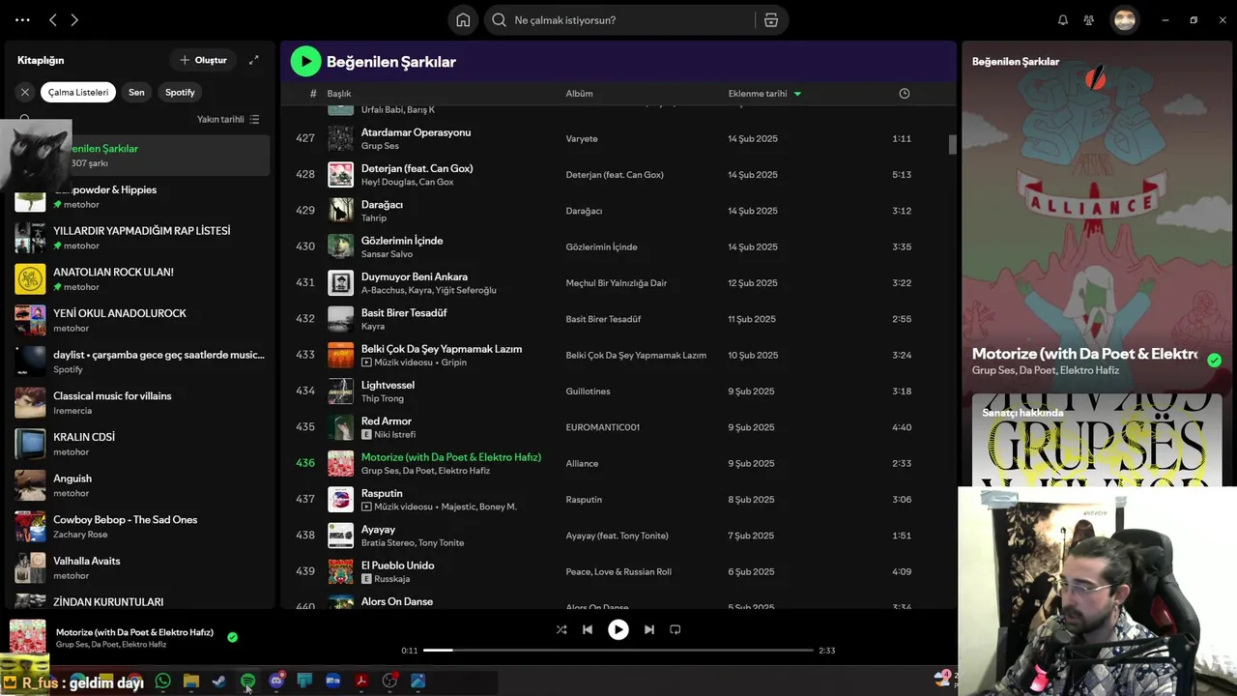Select the Spotify filter chip
This screenshot has width=1237, height=696.
click(x=180, y=92)
